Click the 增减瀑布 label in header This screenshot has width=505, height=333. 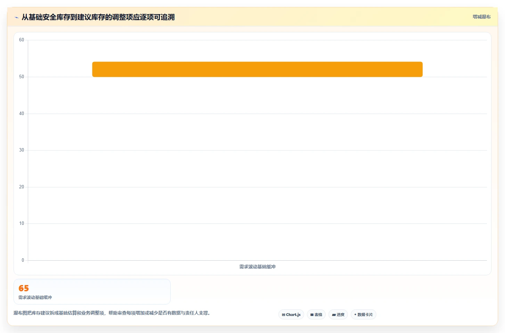click(x=481, y=17)
